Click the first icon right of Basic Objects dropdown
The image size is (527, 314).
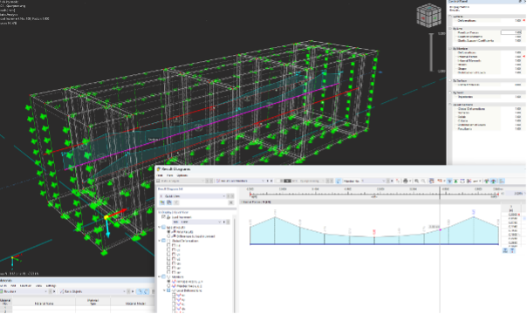click(140, 291)
